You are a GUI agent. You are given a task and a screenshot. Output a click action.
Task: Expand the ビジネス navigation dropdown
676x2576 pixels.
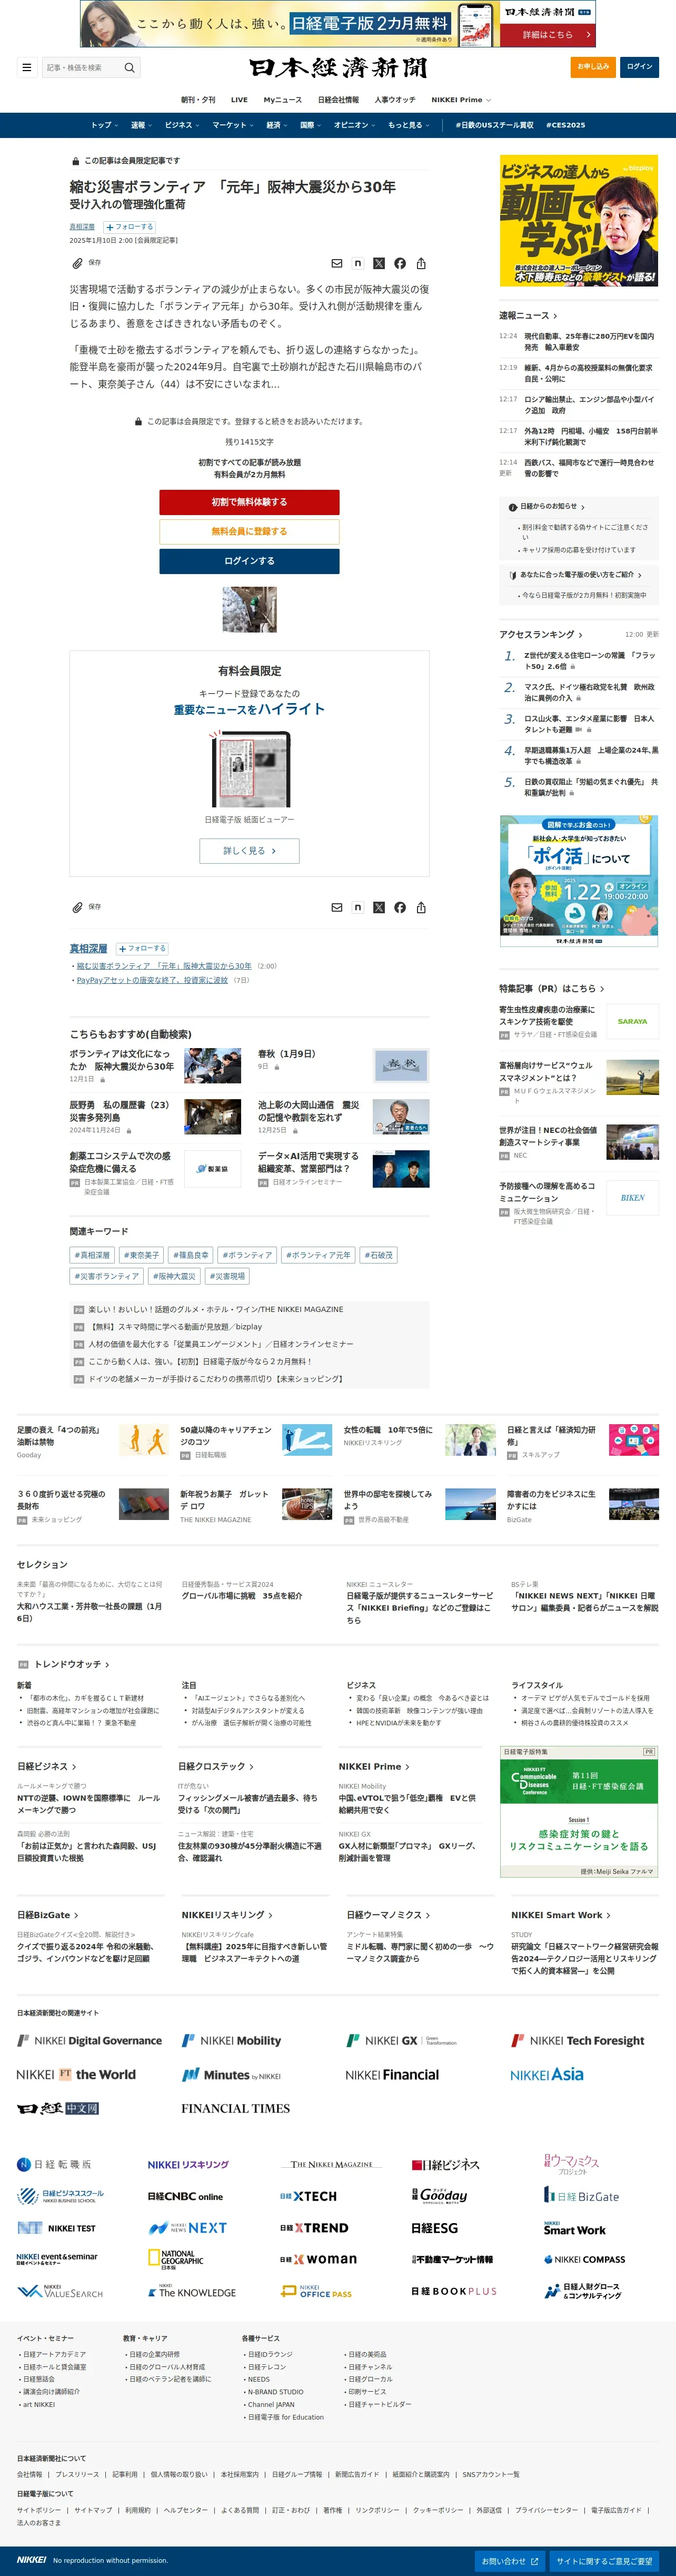click(x=182, y=125)
